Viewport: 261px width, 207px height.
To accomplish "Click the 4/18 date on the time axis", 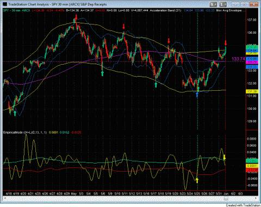I will pyautogui.click(x=9, y=193).
